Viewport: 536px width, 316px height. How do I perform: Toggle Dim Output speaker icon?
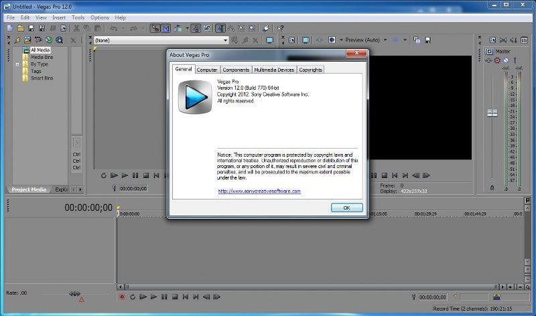coord(513,40)
